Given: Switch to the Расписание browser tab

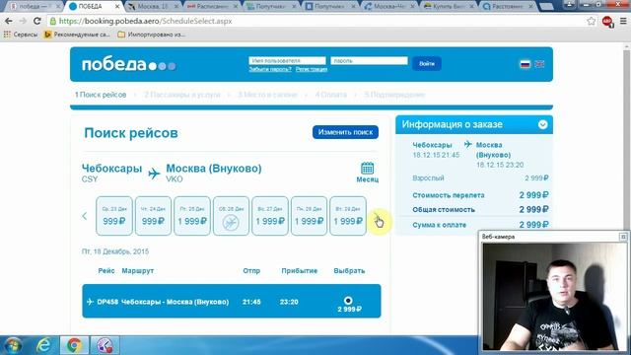Looking at the screenshot, I should point(212,7).
